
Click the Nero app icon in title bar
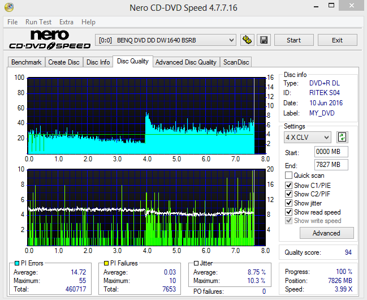pyautogui.click(x=9, y=7)
